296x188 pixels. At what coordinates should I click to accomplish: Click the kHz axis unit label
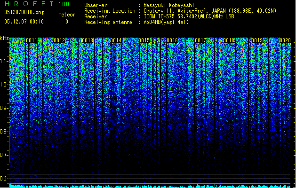coord(4,38)
